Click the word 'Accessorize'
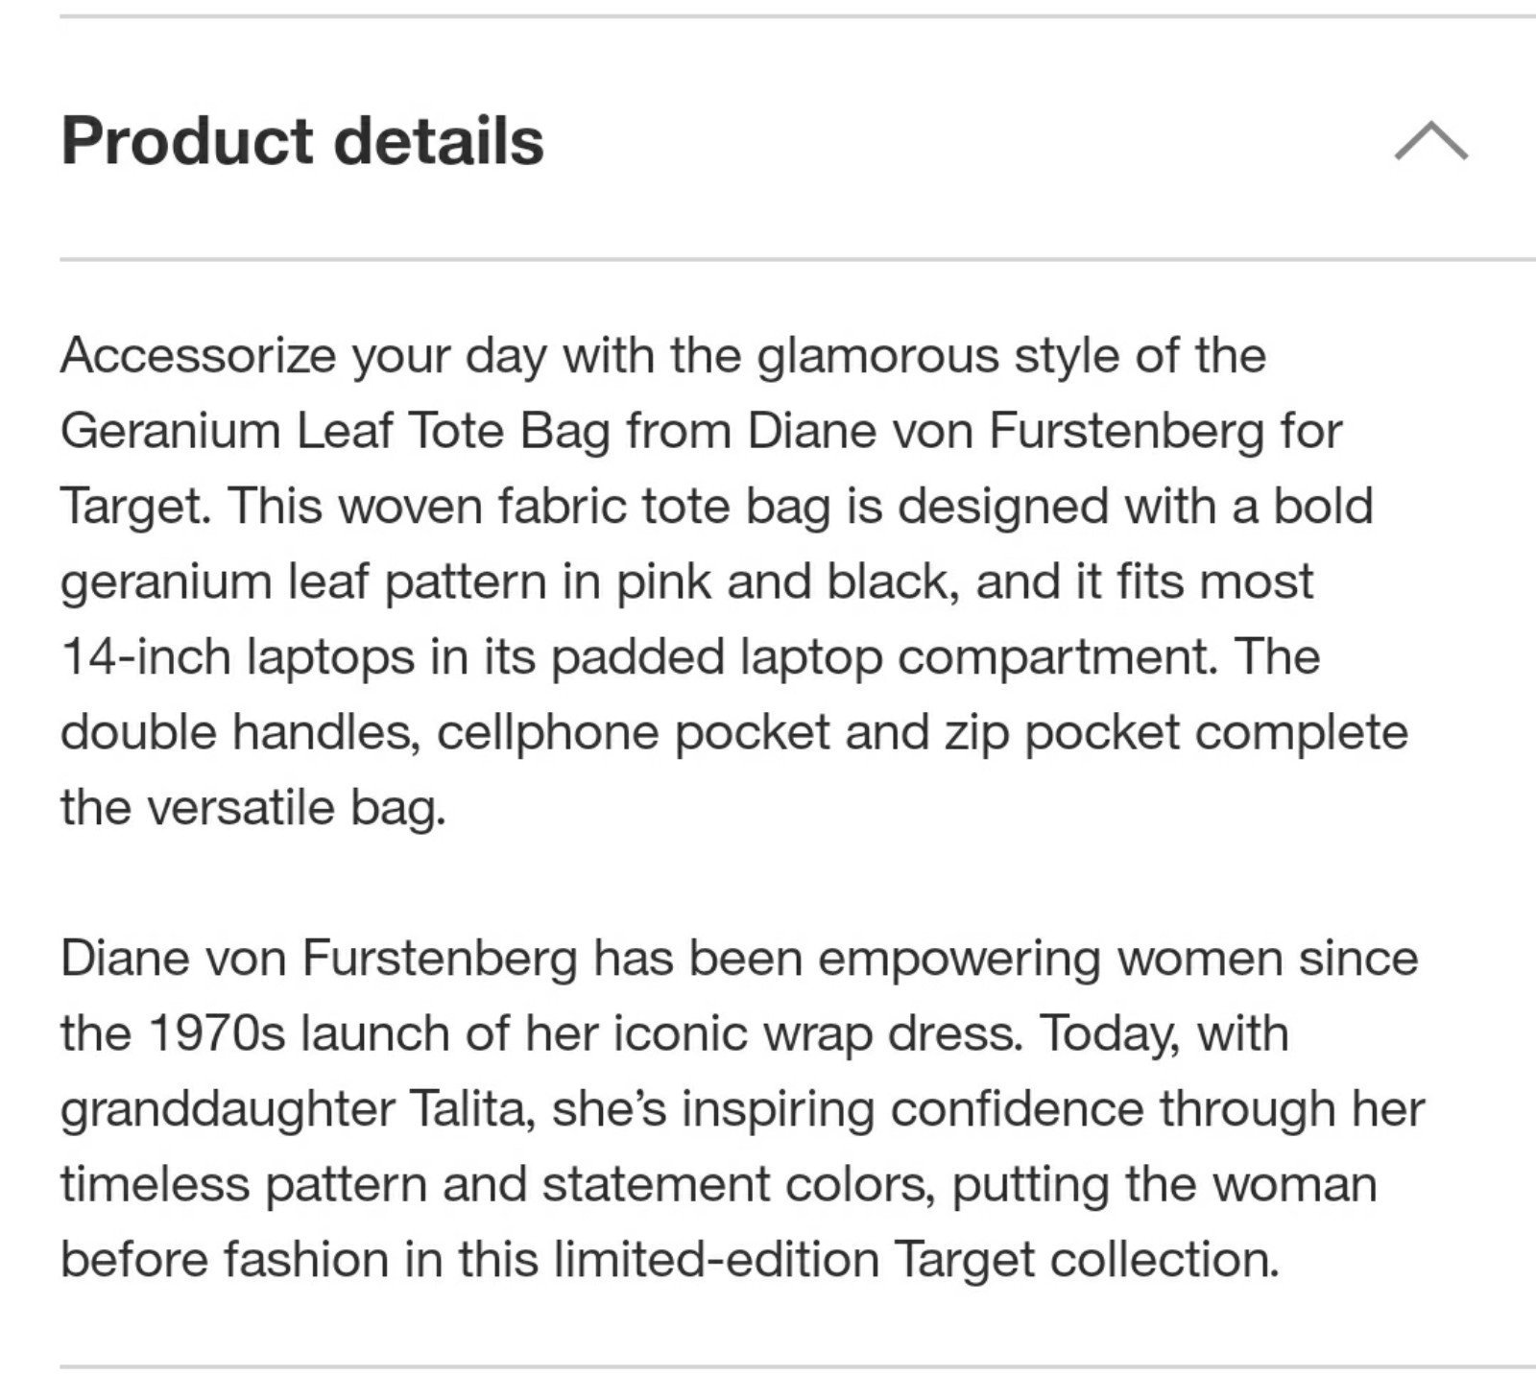 point(199,356)
